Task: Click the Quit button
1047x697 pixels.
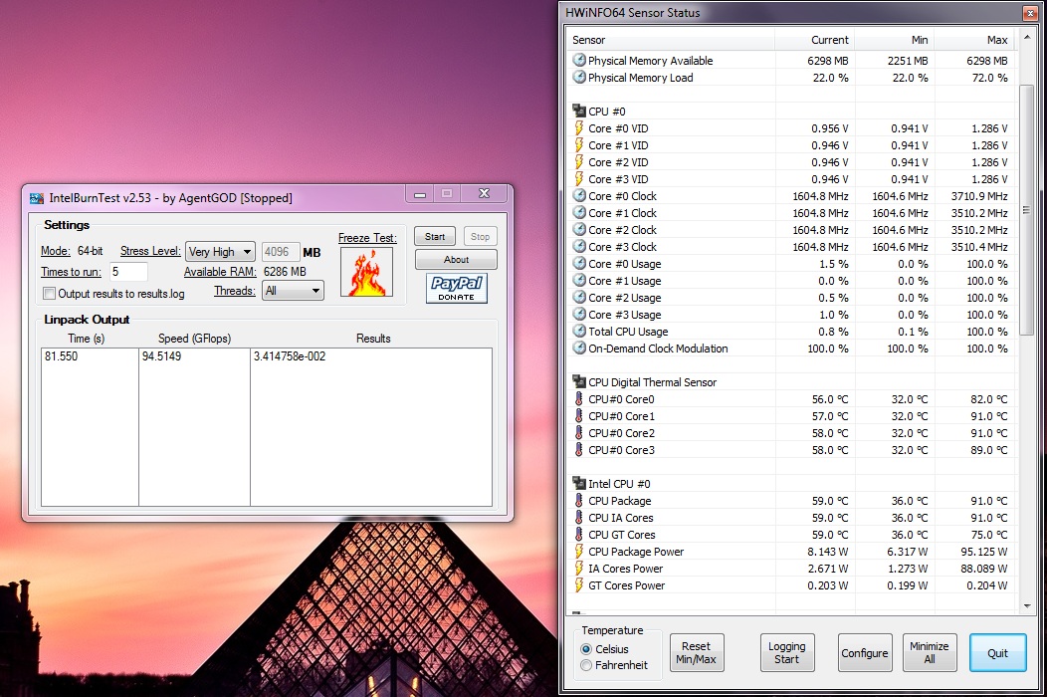Action: pyautogui.click(x=997, y=653)
